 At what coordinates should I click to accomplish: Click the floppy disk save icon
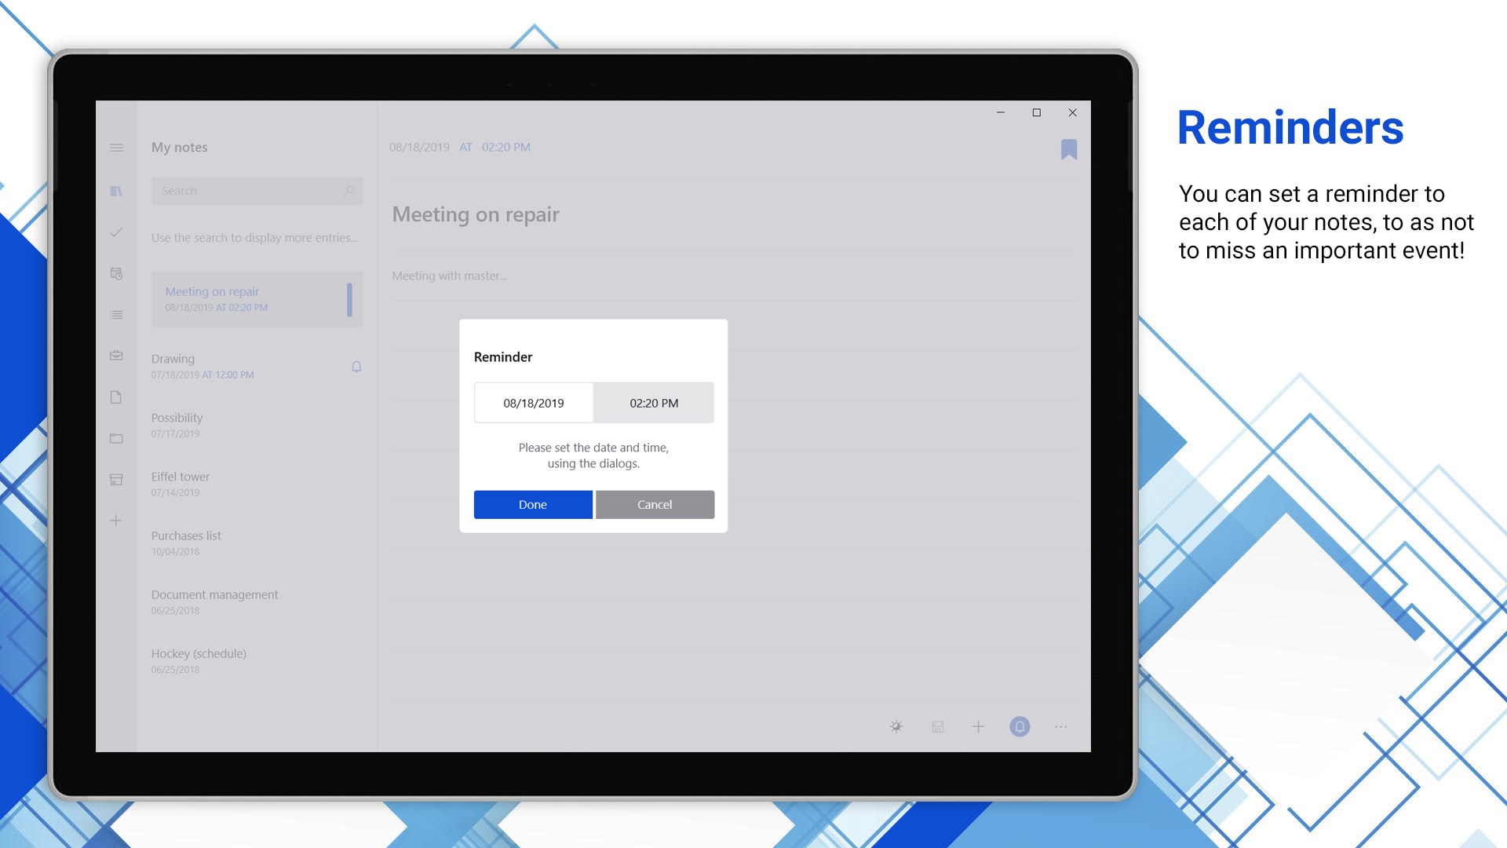[x=937, y=726]
